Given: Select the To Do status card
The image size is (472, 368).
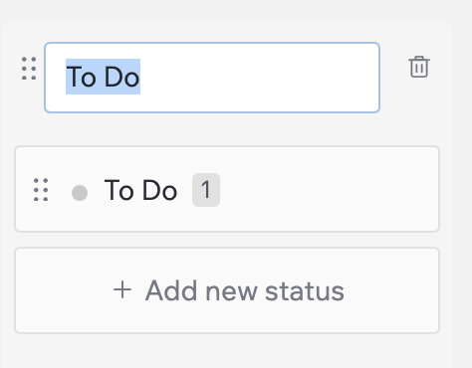Looking at the screenshot, I should [x=227, y=189].
